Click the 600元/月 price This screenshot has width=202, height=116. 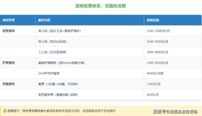153,94
